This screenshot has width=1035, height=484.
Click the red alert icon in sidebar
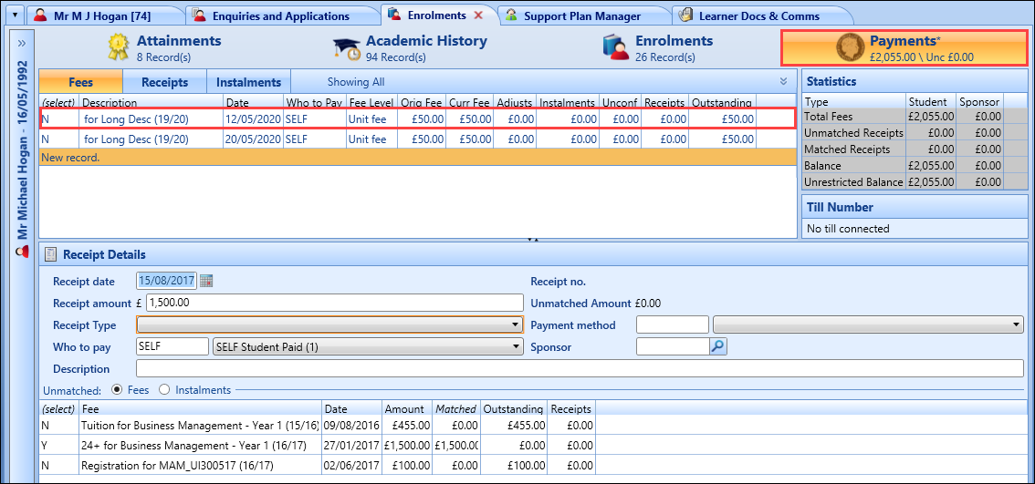[22, 251]
